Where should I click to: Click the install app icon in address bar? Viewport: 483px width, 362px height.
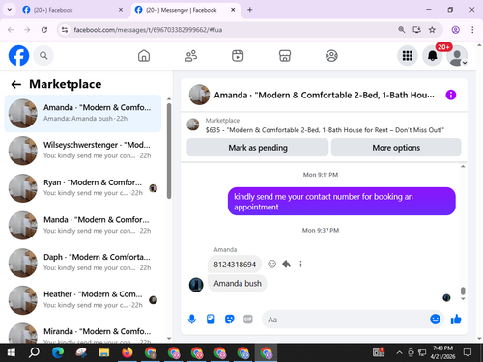[417, 30]
